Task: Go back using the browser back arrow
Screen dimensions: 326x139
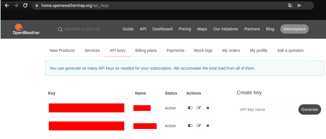Action: point(7,6)
